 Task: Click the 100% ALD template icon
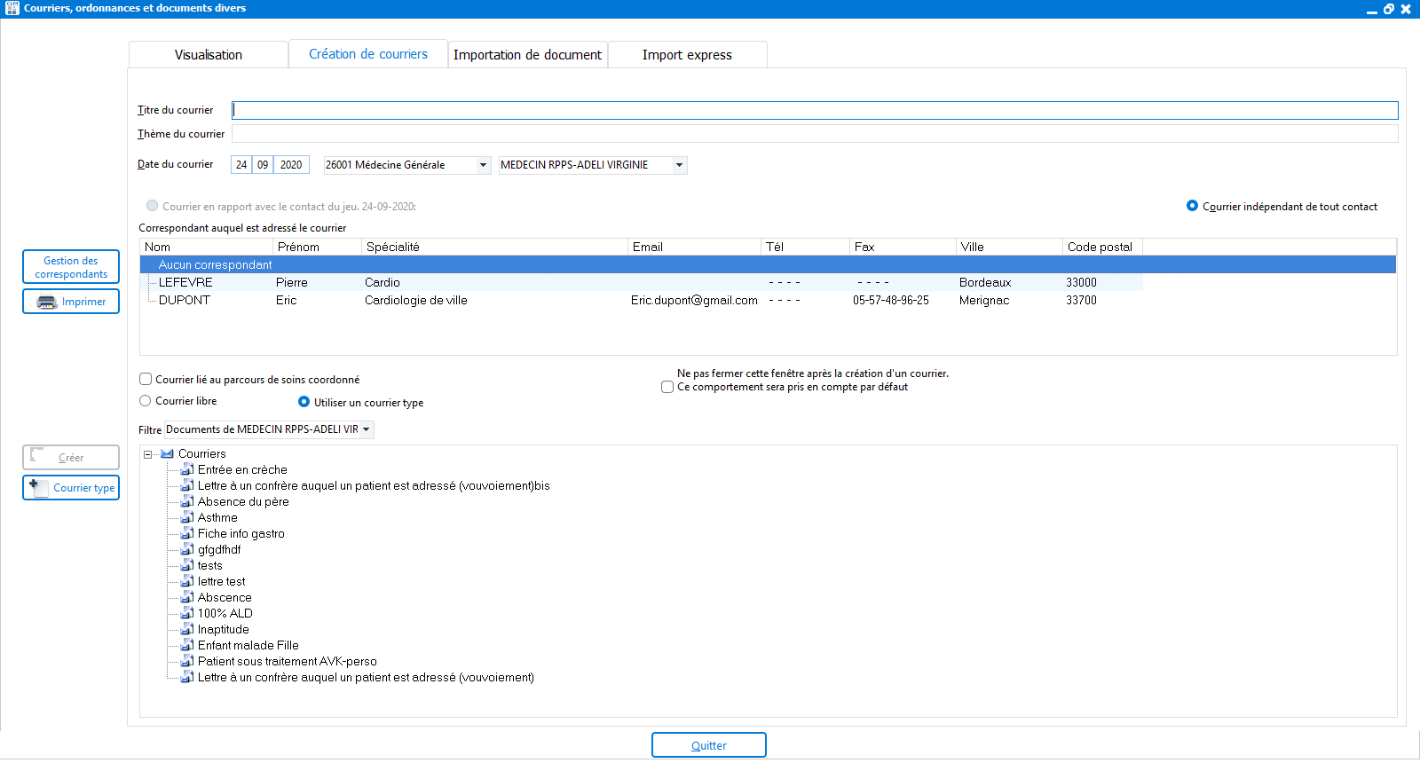187,614
